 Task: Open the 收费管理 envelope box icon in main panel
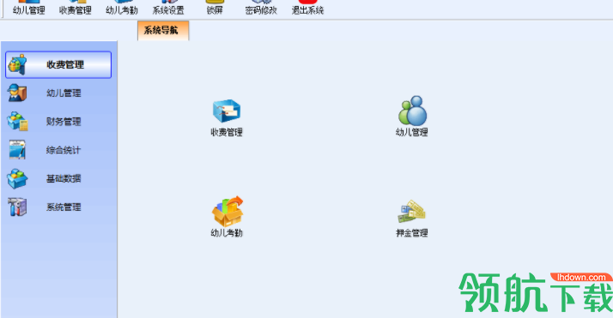[227, 111]
